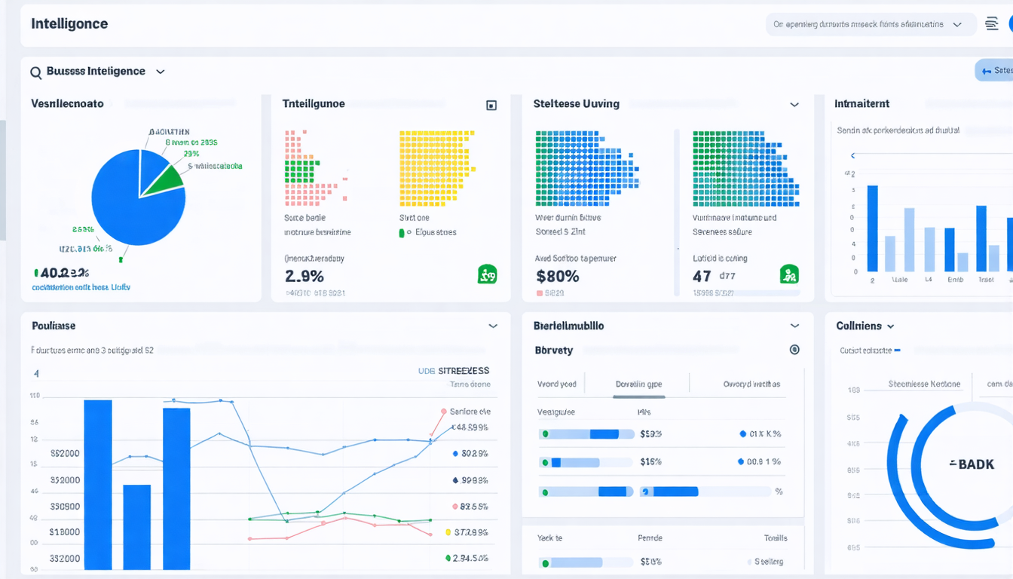The image size is (1013, 579).
Task: Click the progress bar beside $16%
Action: [586, 462]
